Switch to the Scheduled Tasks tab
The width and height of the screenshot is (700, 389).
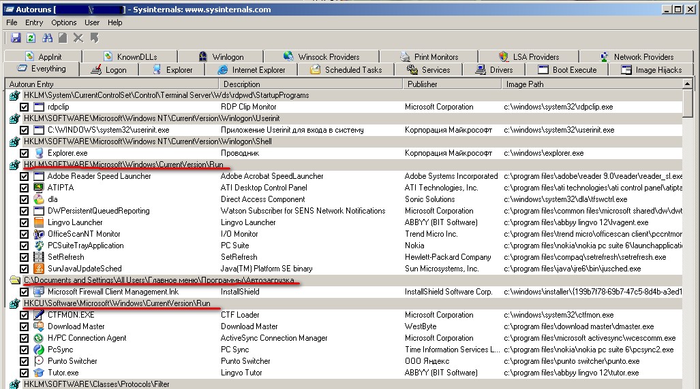(346, 69)
